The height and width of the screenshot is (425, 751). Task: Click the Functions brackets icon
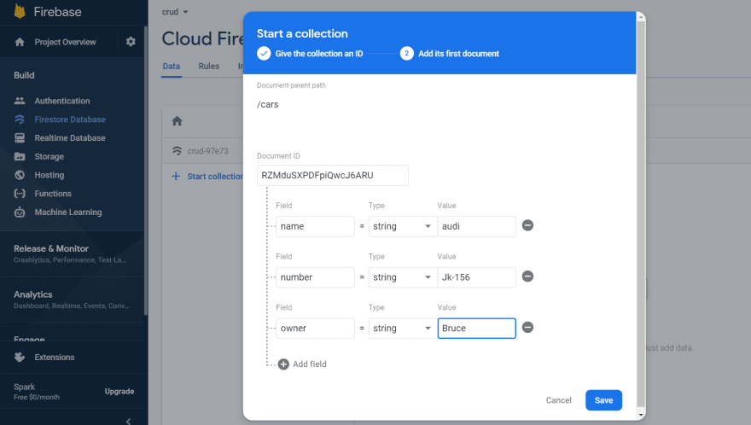(20, 194)
